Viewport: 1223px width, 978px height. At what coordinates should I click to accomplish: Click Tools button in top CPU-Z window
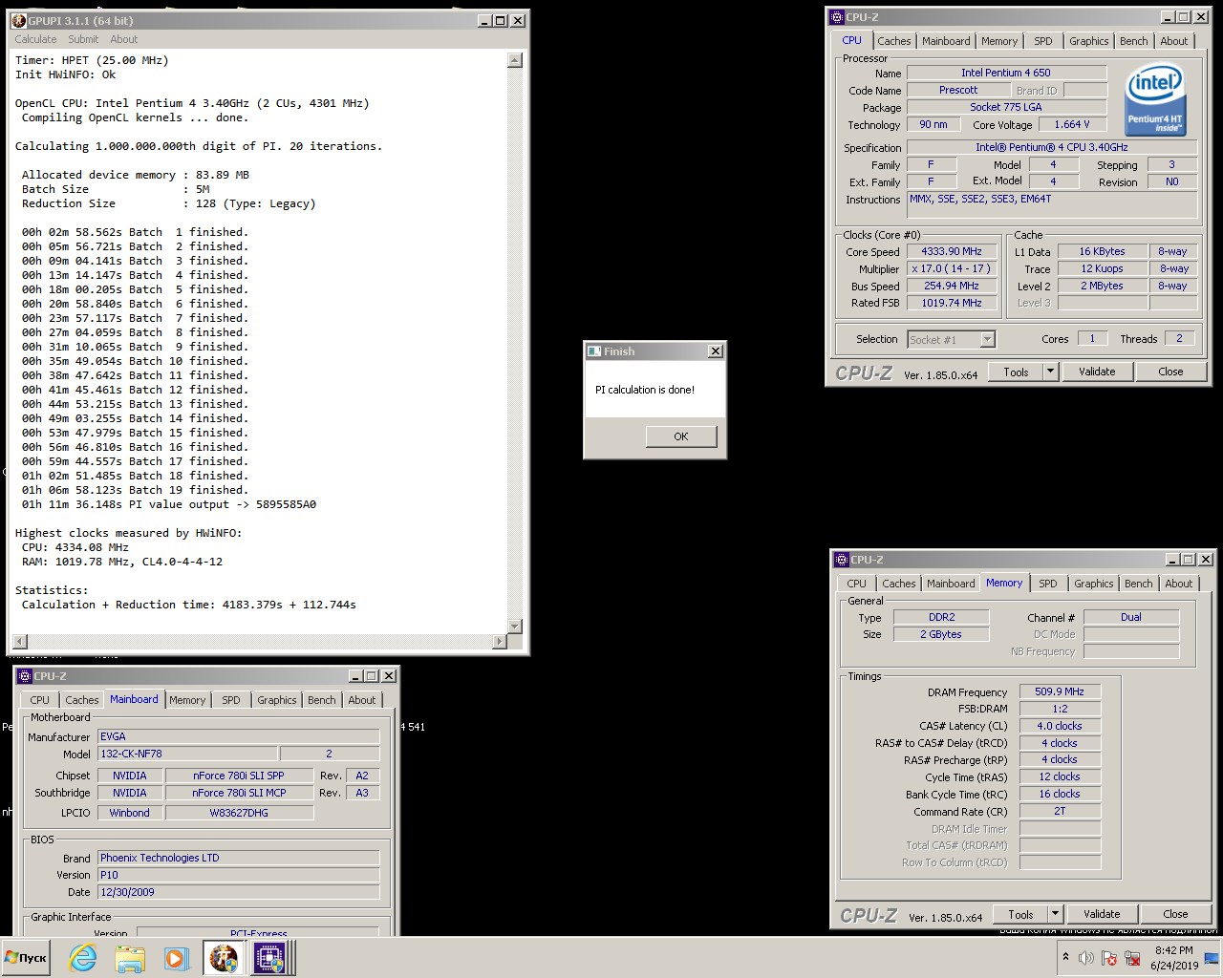point(1016,372)
